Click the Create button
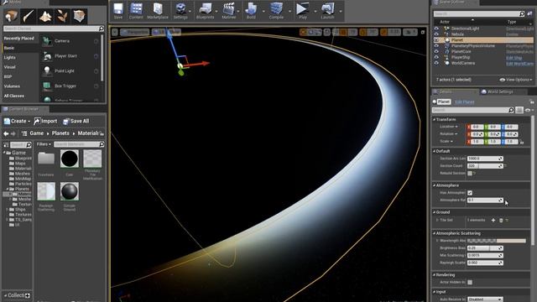The width and height of the screenshot is (537, 302). [17, 121]
